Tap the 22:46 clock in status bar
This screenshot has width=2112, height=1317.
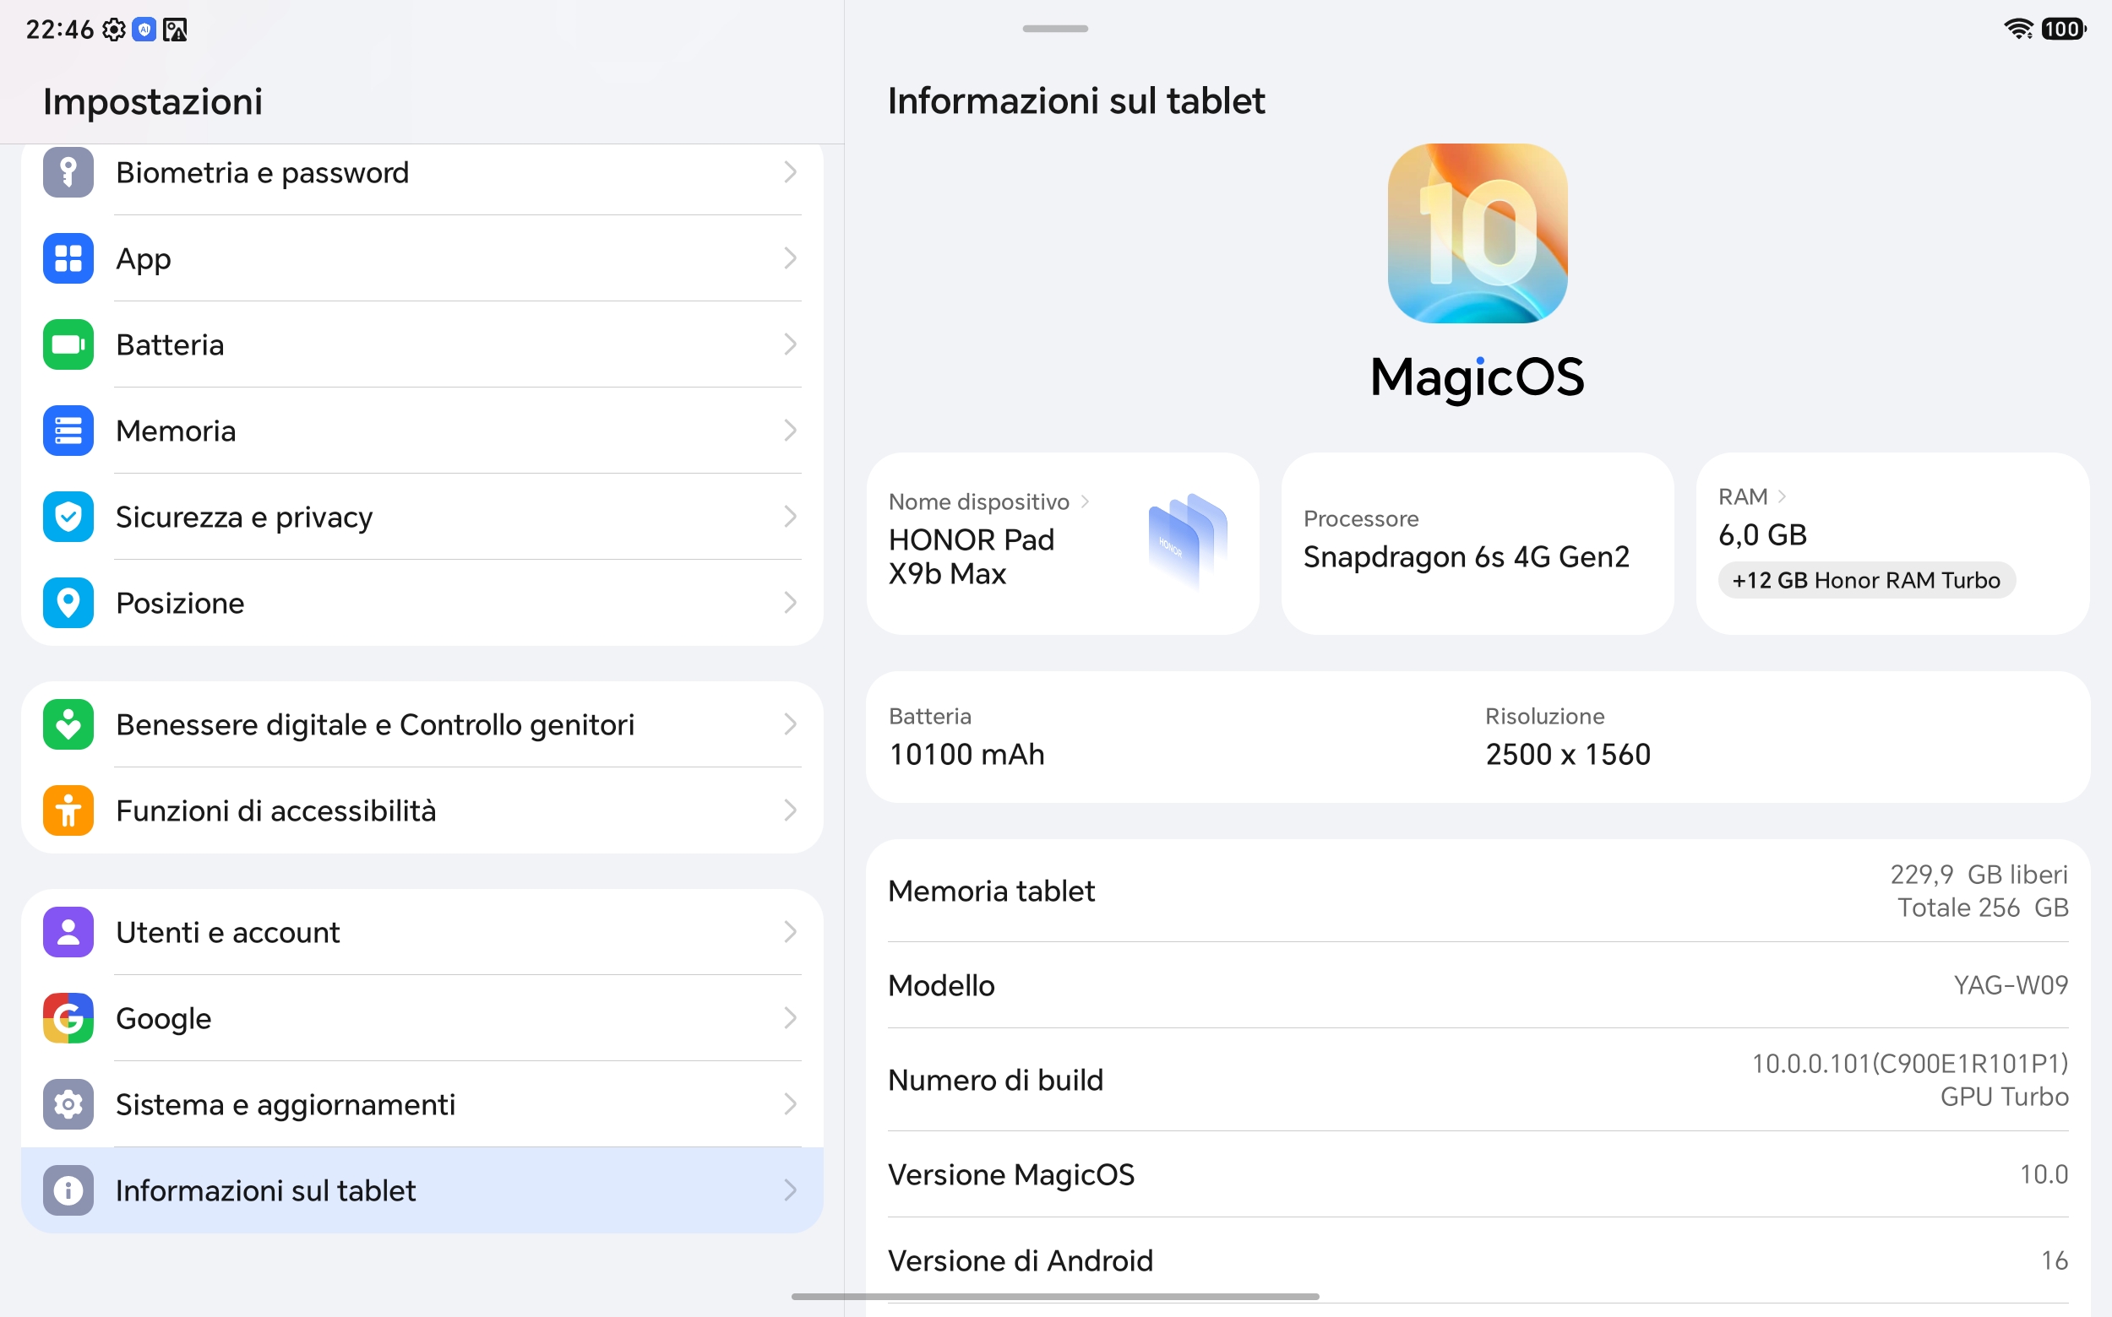tap(59, 30)
